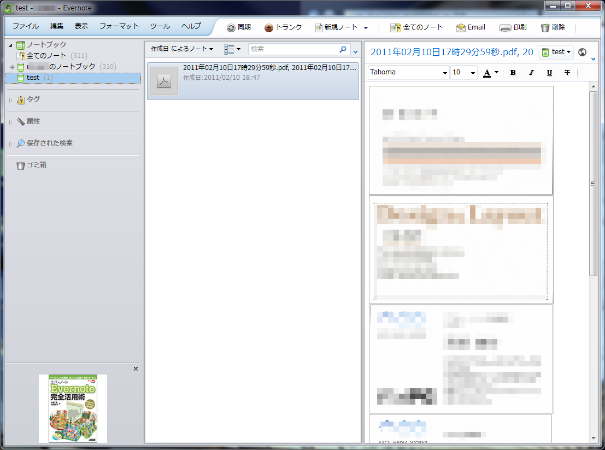Image resolution: width=605 pixels, height=450 pixels.
Task: Click the search magnifier icon
Action: coord(343,49)
